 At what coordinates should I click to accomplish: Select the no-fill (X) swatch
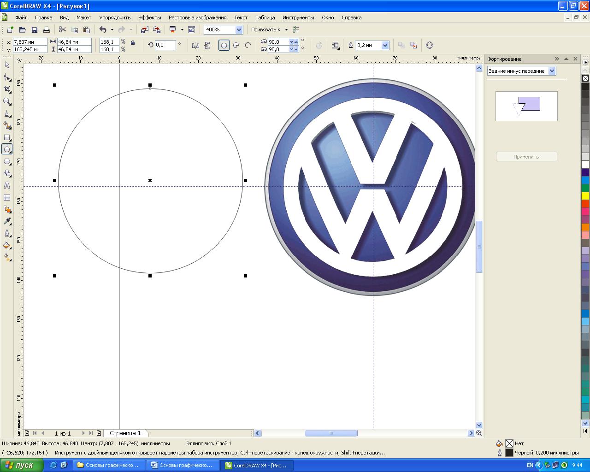(585, 78)
